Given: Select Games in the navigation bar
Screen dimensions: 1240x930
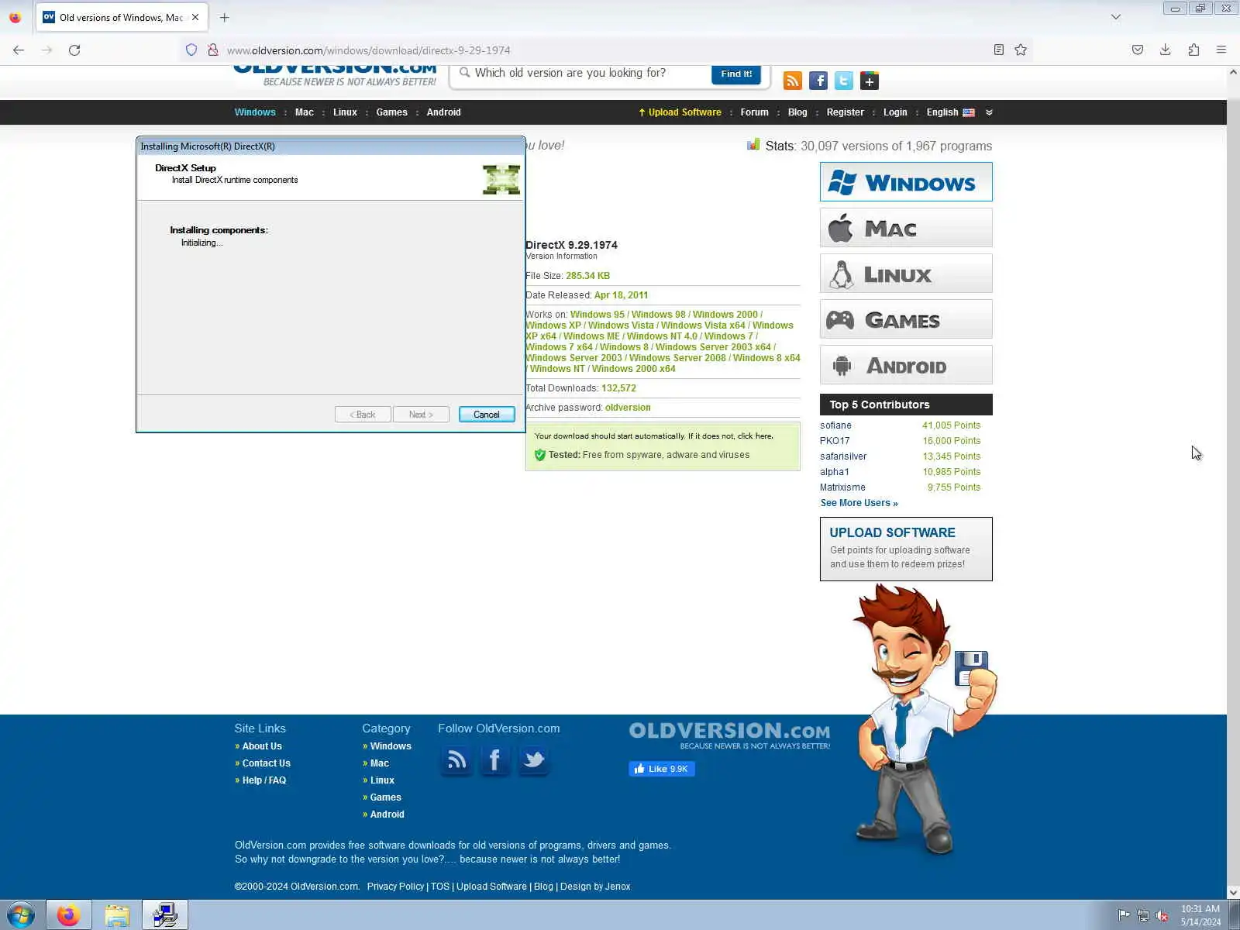Looking at the screenshot, I should point(391,112).
